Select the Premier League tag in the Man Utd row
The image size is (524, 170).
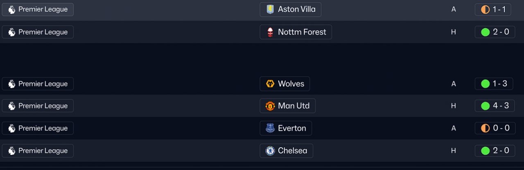38,106
